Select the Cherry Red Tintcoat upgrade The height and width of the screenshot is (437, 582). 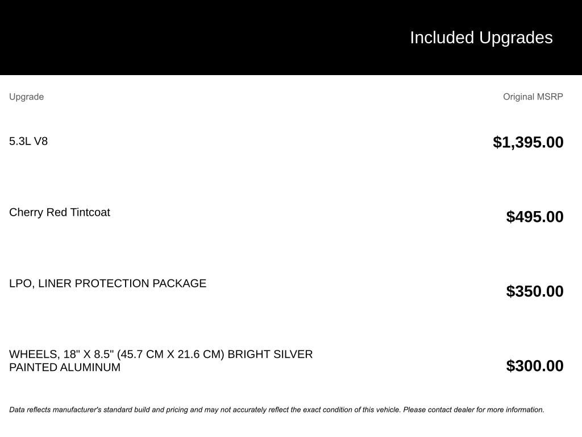(60, 212)
